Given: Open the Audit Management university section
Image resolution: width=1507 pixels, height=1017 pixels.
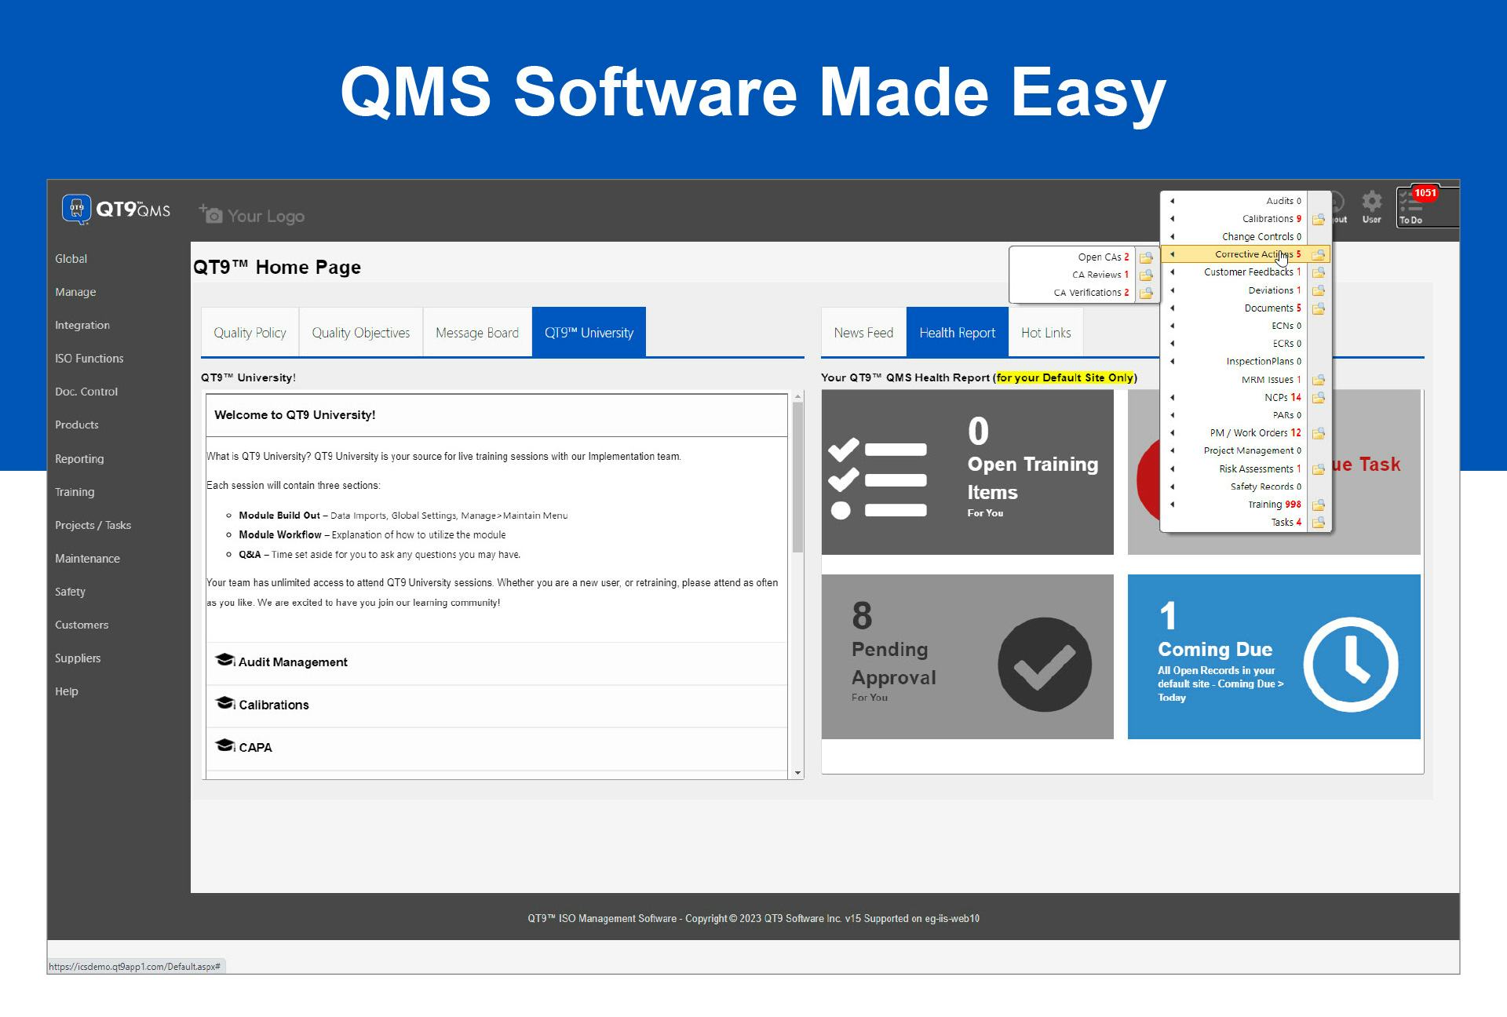Looking at the screenshot, I should 497,662.
